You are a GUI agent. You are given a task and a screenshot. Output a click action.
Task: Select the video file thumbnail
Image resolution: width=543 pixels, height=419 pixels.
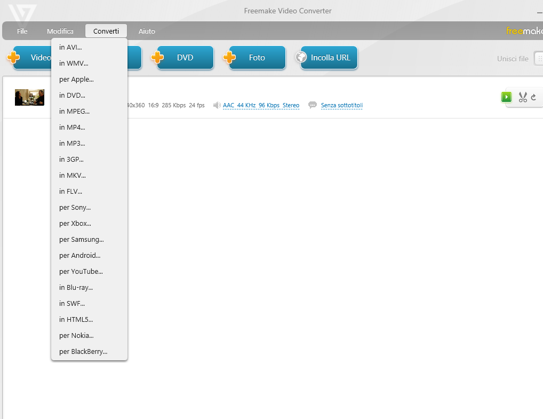[29, 97]
